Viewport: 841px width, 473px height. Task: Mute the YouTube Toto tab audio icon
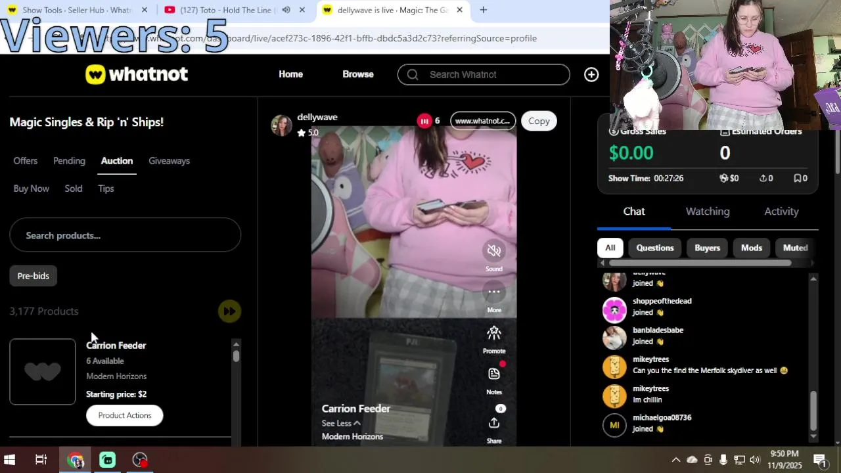click(x=286, y=10)
